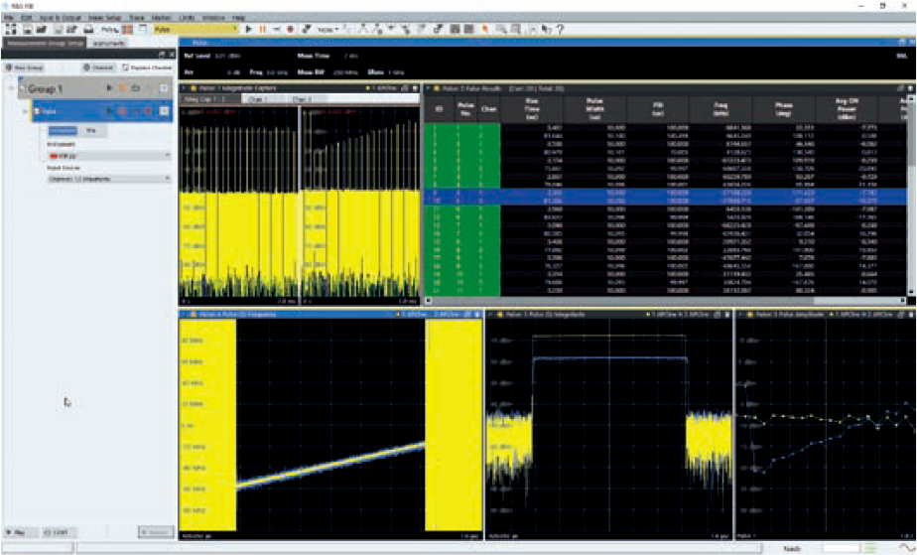Image resolution: width=917 pixels, height=555 pixels.
Task: Open the Input Source dropdown
Action: [x=109, y=179]
